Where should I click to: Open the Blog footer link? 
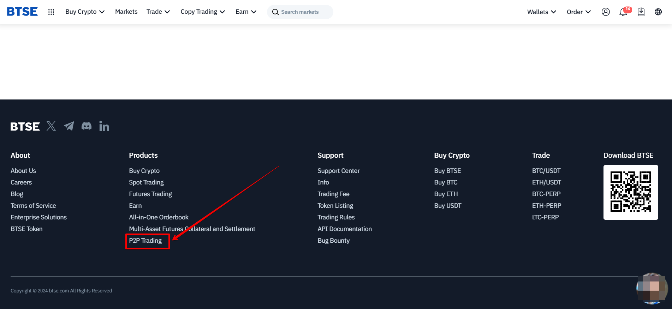click(17, 194)
